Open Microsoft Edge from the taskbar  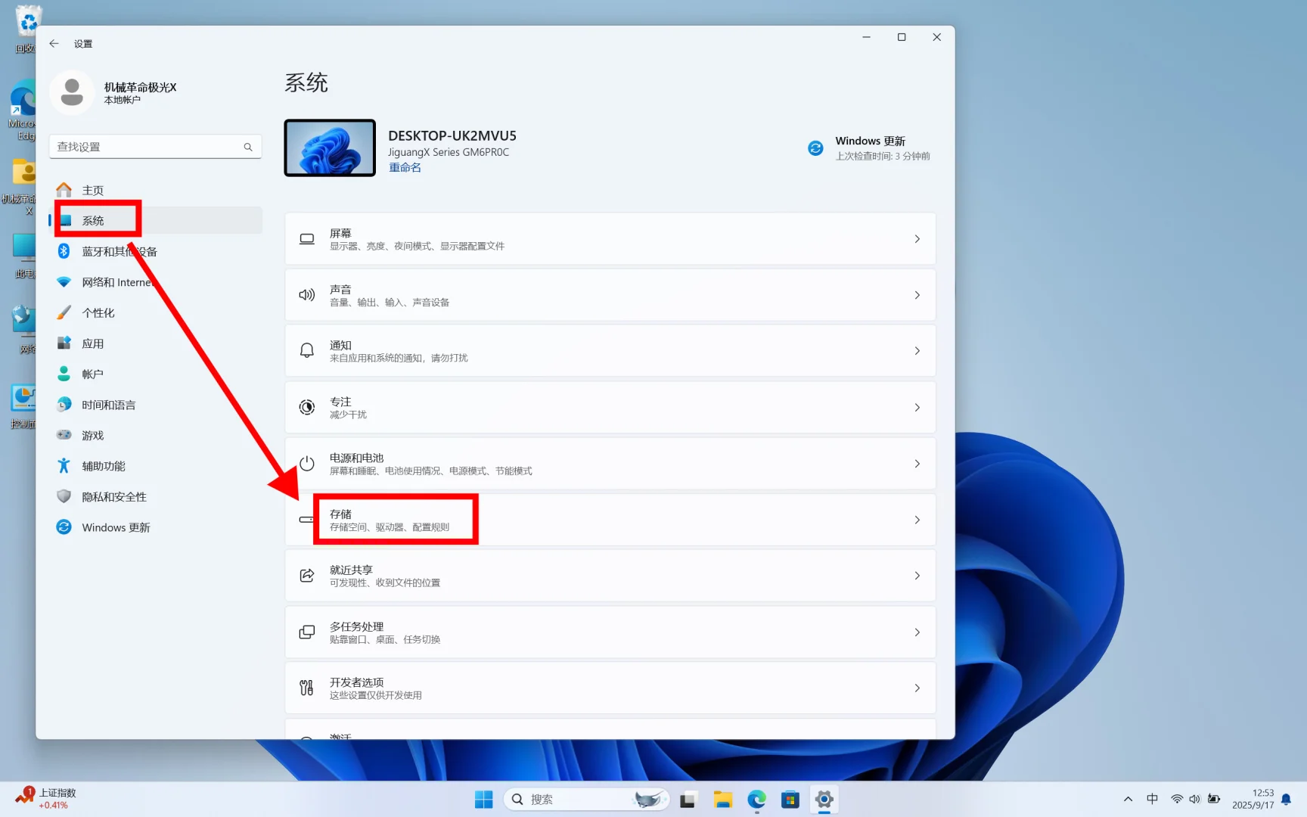(x=756, y=799)
